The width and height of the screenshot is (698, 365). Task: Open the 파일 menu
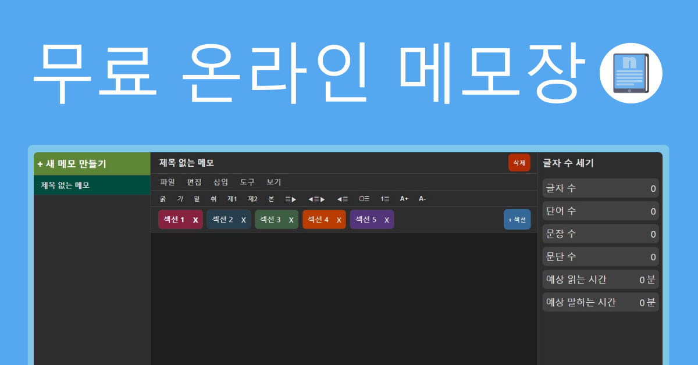168,182
